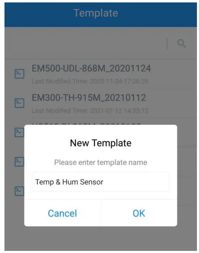Click the fourth template file icon
This screenshot has width=199, height=253.
[19, 162]
